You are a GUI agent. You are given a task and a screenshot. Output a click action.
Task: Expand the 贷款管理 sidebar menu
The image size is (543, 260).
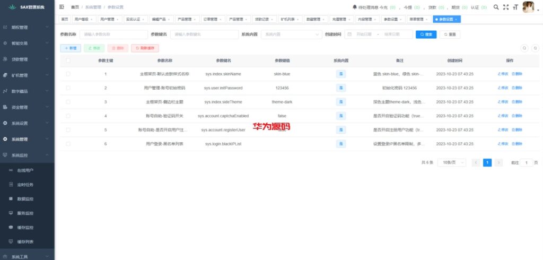click(x=27, y=59)
